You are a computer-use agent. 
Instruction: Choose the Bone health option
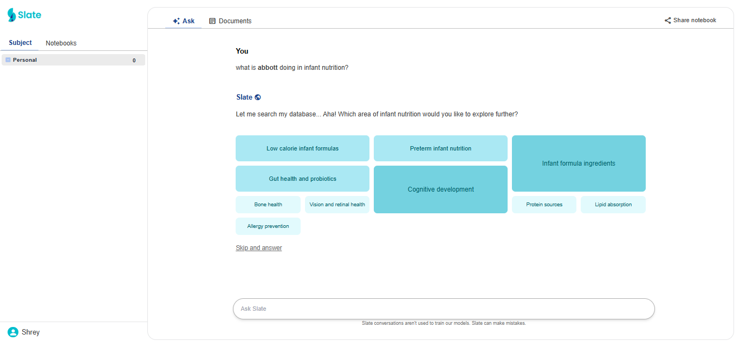[268, 205]
